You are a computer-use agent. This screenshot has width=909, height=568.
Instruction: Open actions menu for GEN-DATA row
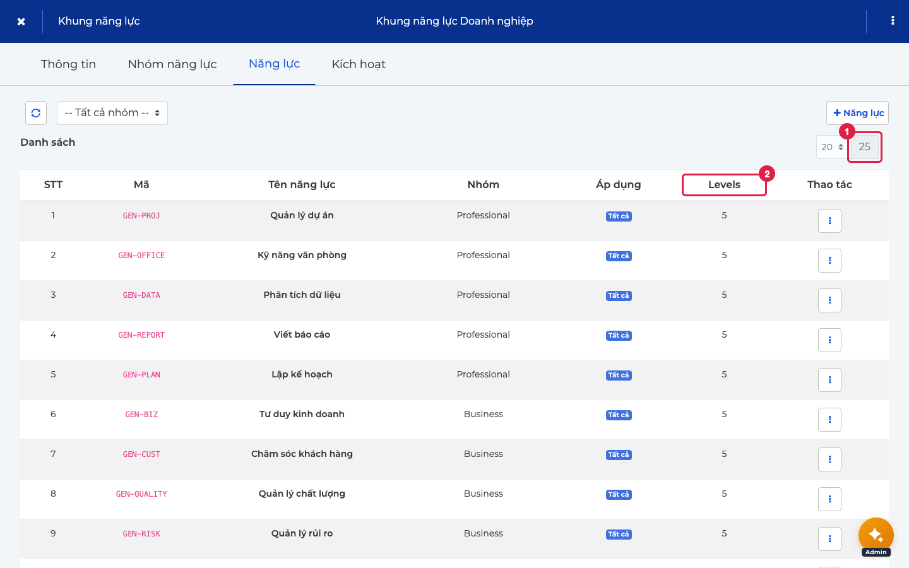coord(829,300)
